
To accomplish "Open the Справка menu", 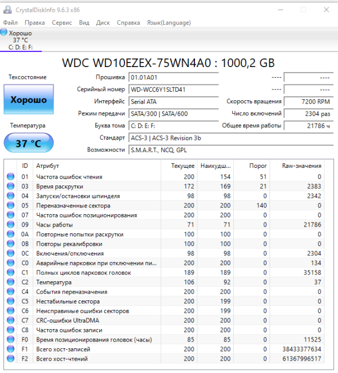I will click(128, 23).
